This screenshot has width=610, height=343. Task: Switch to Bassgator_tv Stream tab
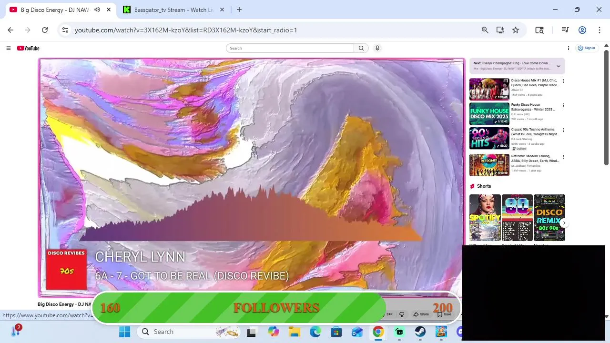(x=173, y=10)
